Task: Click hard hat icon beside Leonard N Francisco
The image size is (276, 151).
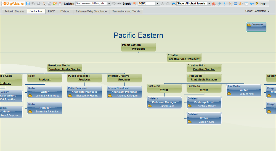Action: coord(30,96)
